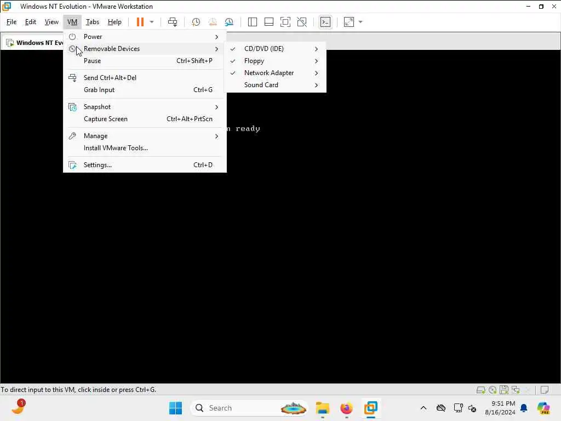The image size is (561, 421).
Task: Open the dropdown arrow beside the Pause button
Action: [152, 22]
